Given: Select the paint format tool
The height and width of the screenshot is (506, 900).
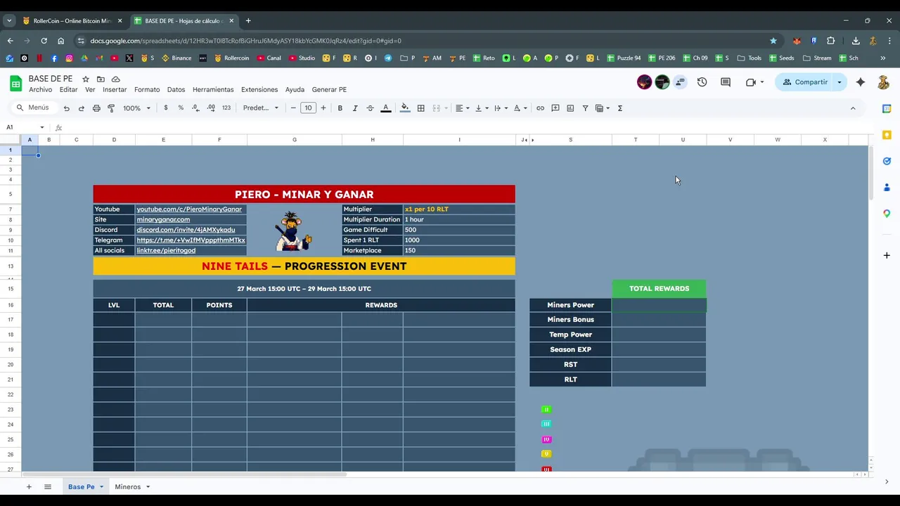Looking at the screenshot, I should coord(111,108).
